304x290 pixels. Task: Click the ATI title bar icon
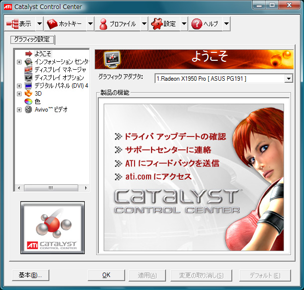click(8, 7)
